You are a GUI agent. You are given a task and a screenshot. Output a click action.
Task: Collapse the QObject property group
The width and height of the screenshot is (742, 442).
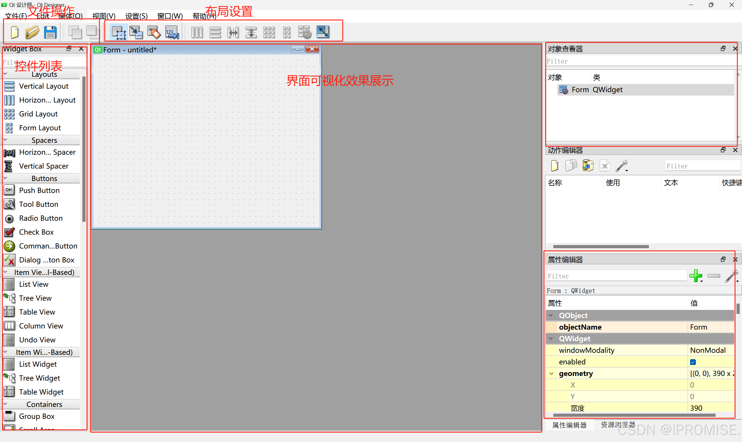551,315
